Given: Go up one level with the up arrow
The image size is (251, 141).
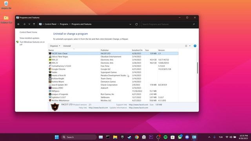Looking at the screenshot, I should (34, 24).
